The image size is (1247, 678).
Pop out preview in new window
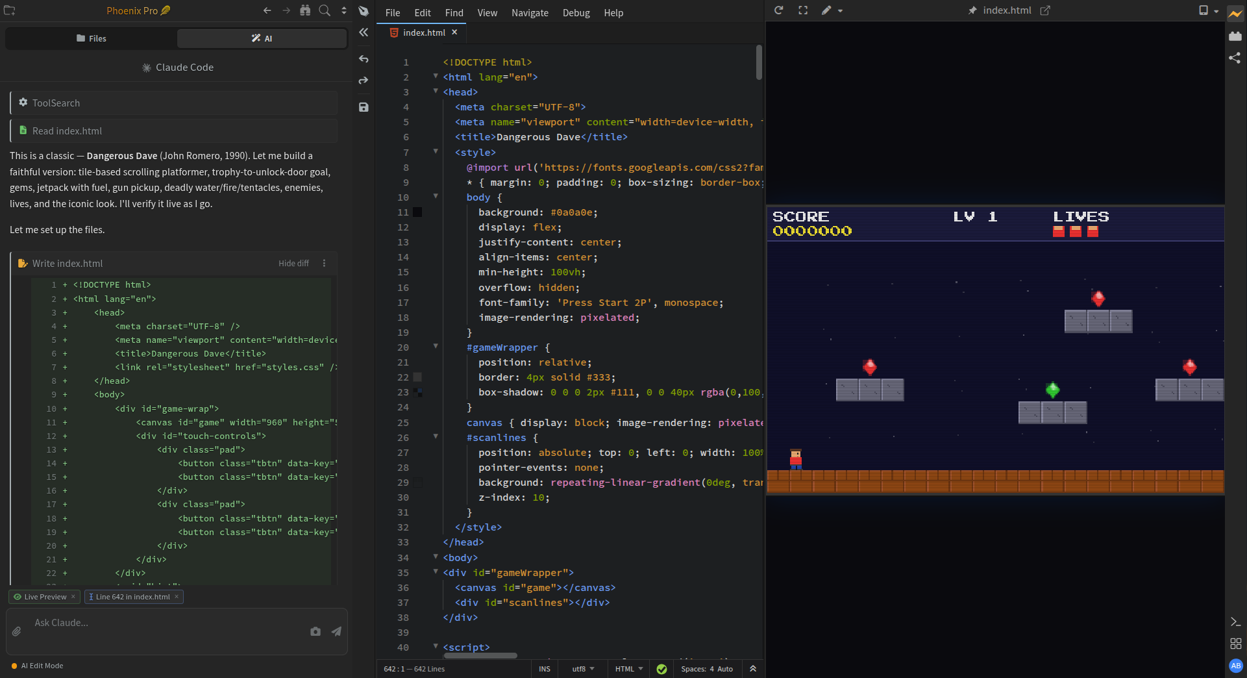pos(1045,10)
